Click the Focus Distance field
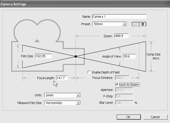The image size is (170, 123). pos(122,78)
